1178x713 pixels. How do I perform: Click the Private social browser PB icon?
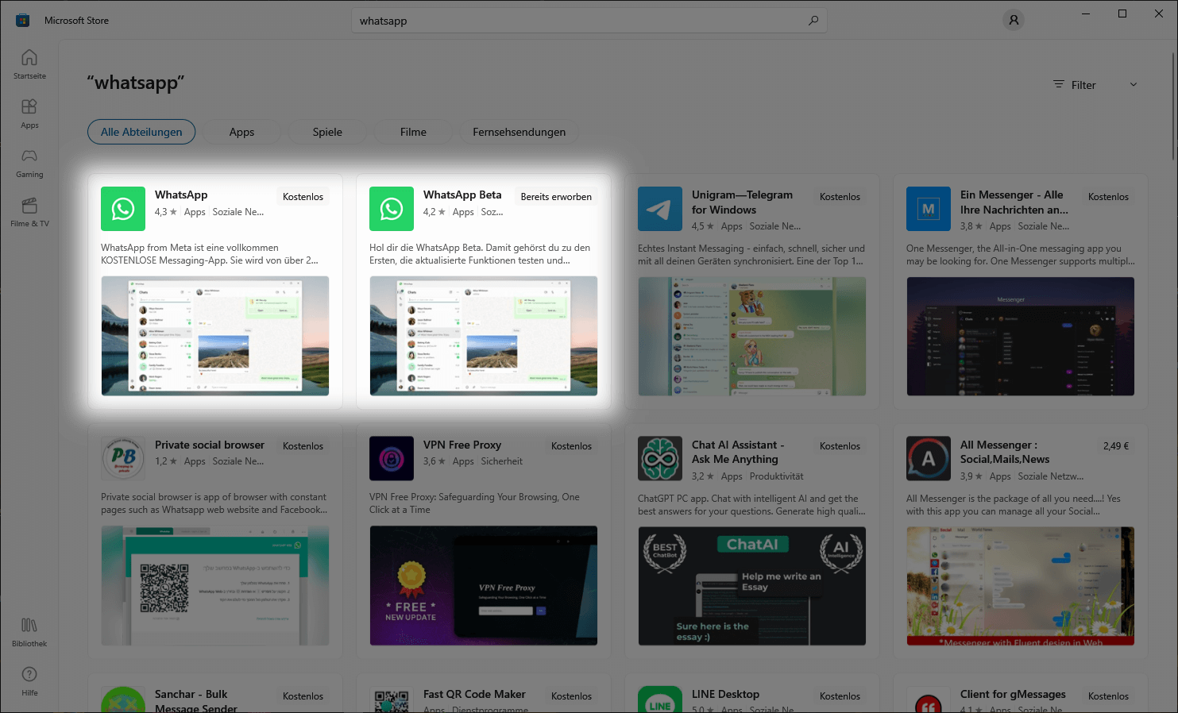click(123, 458)
